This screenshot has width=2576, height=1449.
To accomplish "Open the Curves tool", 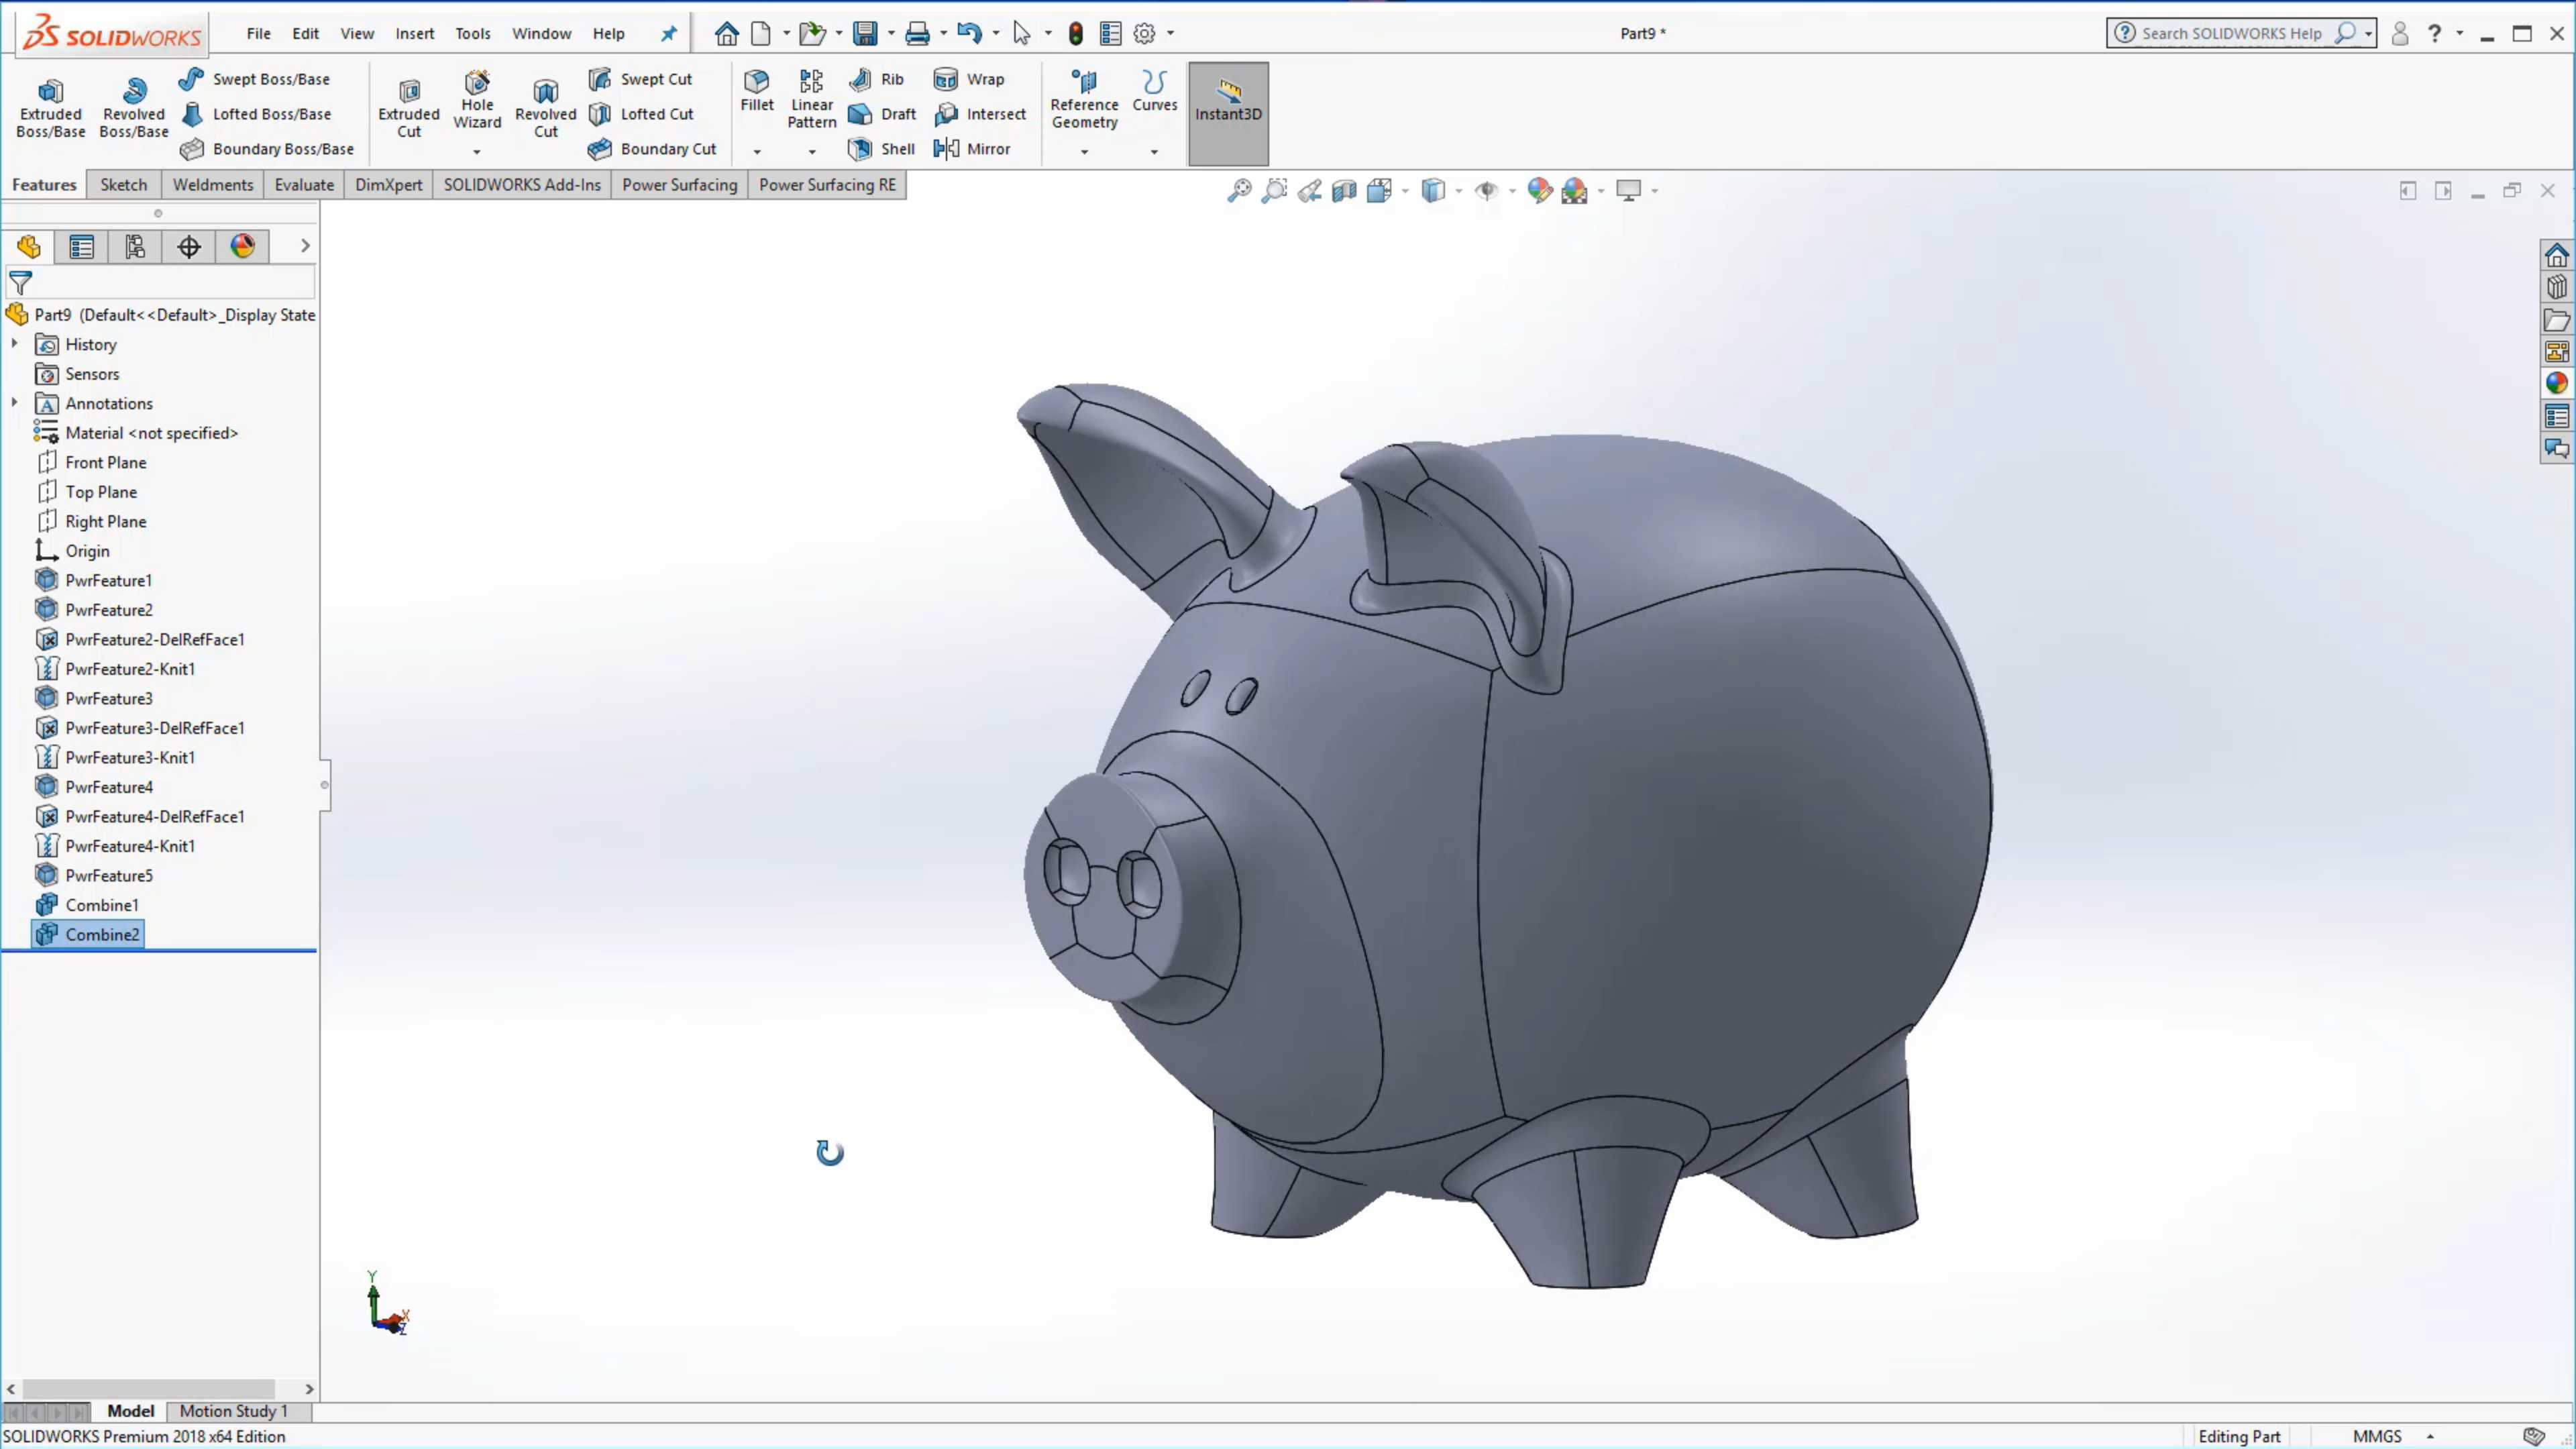I will [x=1154, y=91].
